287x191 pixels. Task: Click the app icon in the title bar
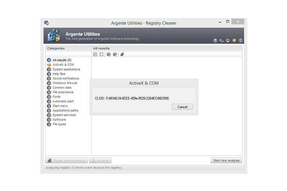click(x=46, y=23)
